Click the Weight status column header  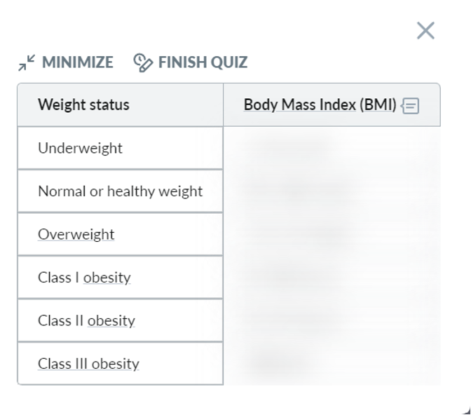tap(83, 105)
